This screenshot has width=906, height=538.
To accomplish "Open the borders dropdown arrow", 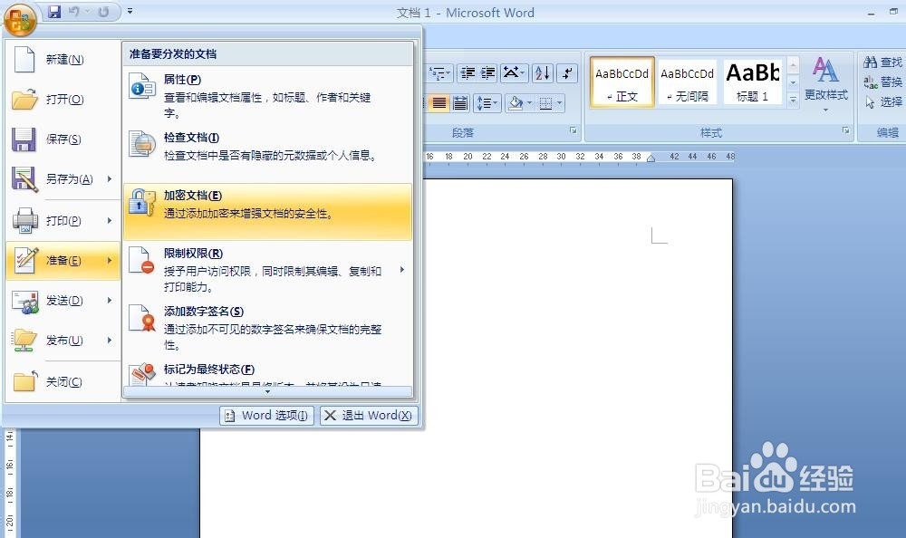I will click(x=559, y=103).
